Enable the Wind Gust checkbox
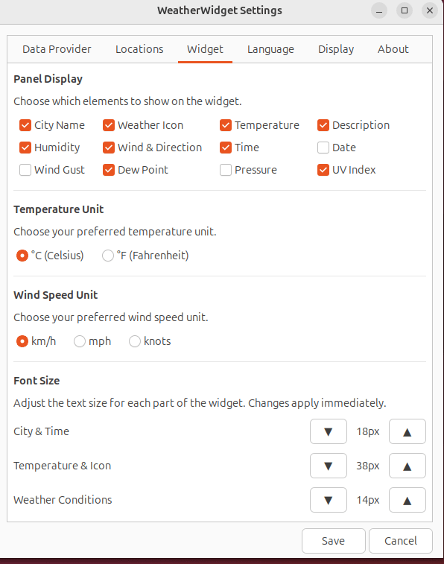444x564 pixels. coord(25,170)
